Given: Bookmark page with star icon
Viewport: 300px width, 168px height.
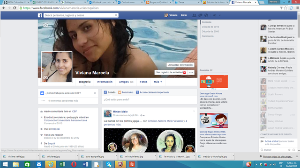Looking at the screenshot, I should coord(285,8).
